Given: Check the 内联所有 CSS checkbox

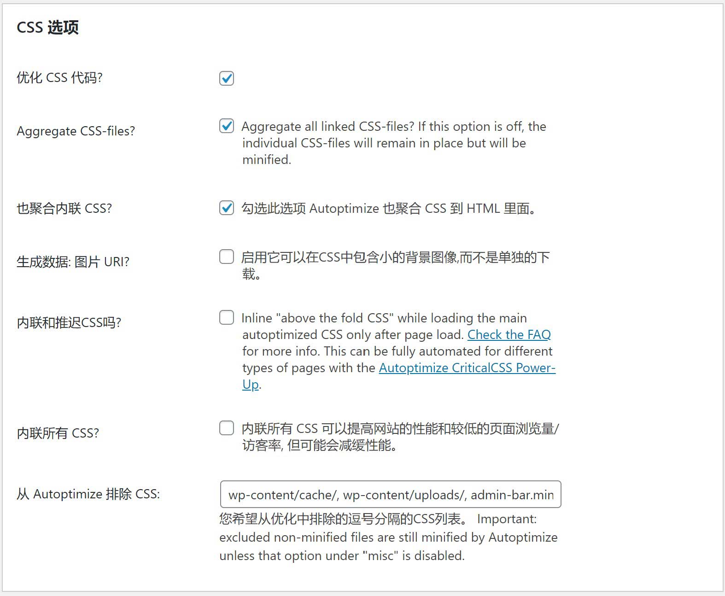Looking at the screenshot, I should click(227, 428).
